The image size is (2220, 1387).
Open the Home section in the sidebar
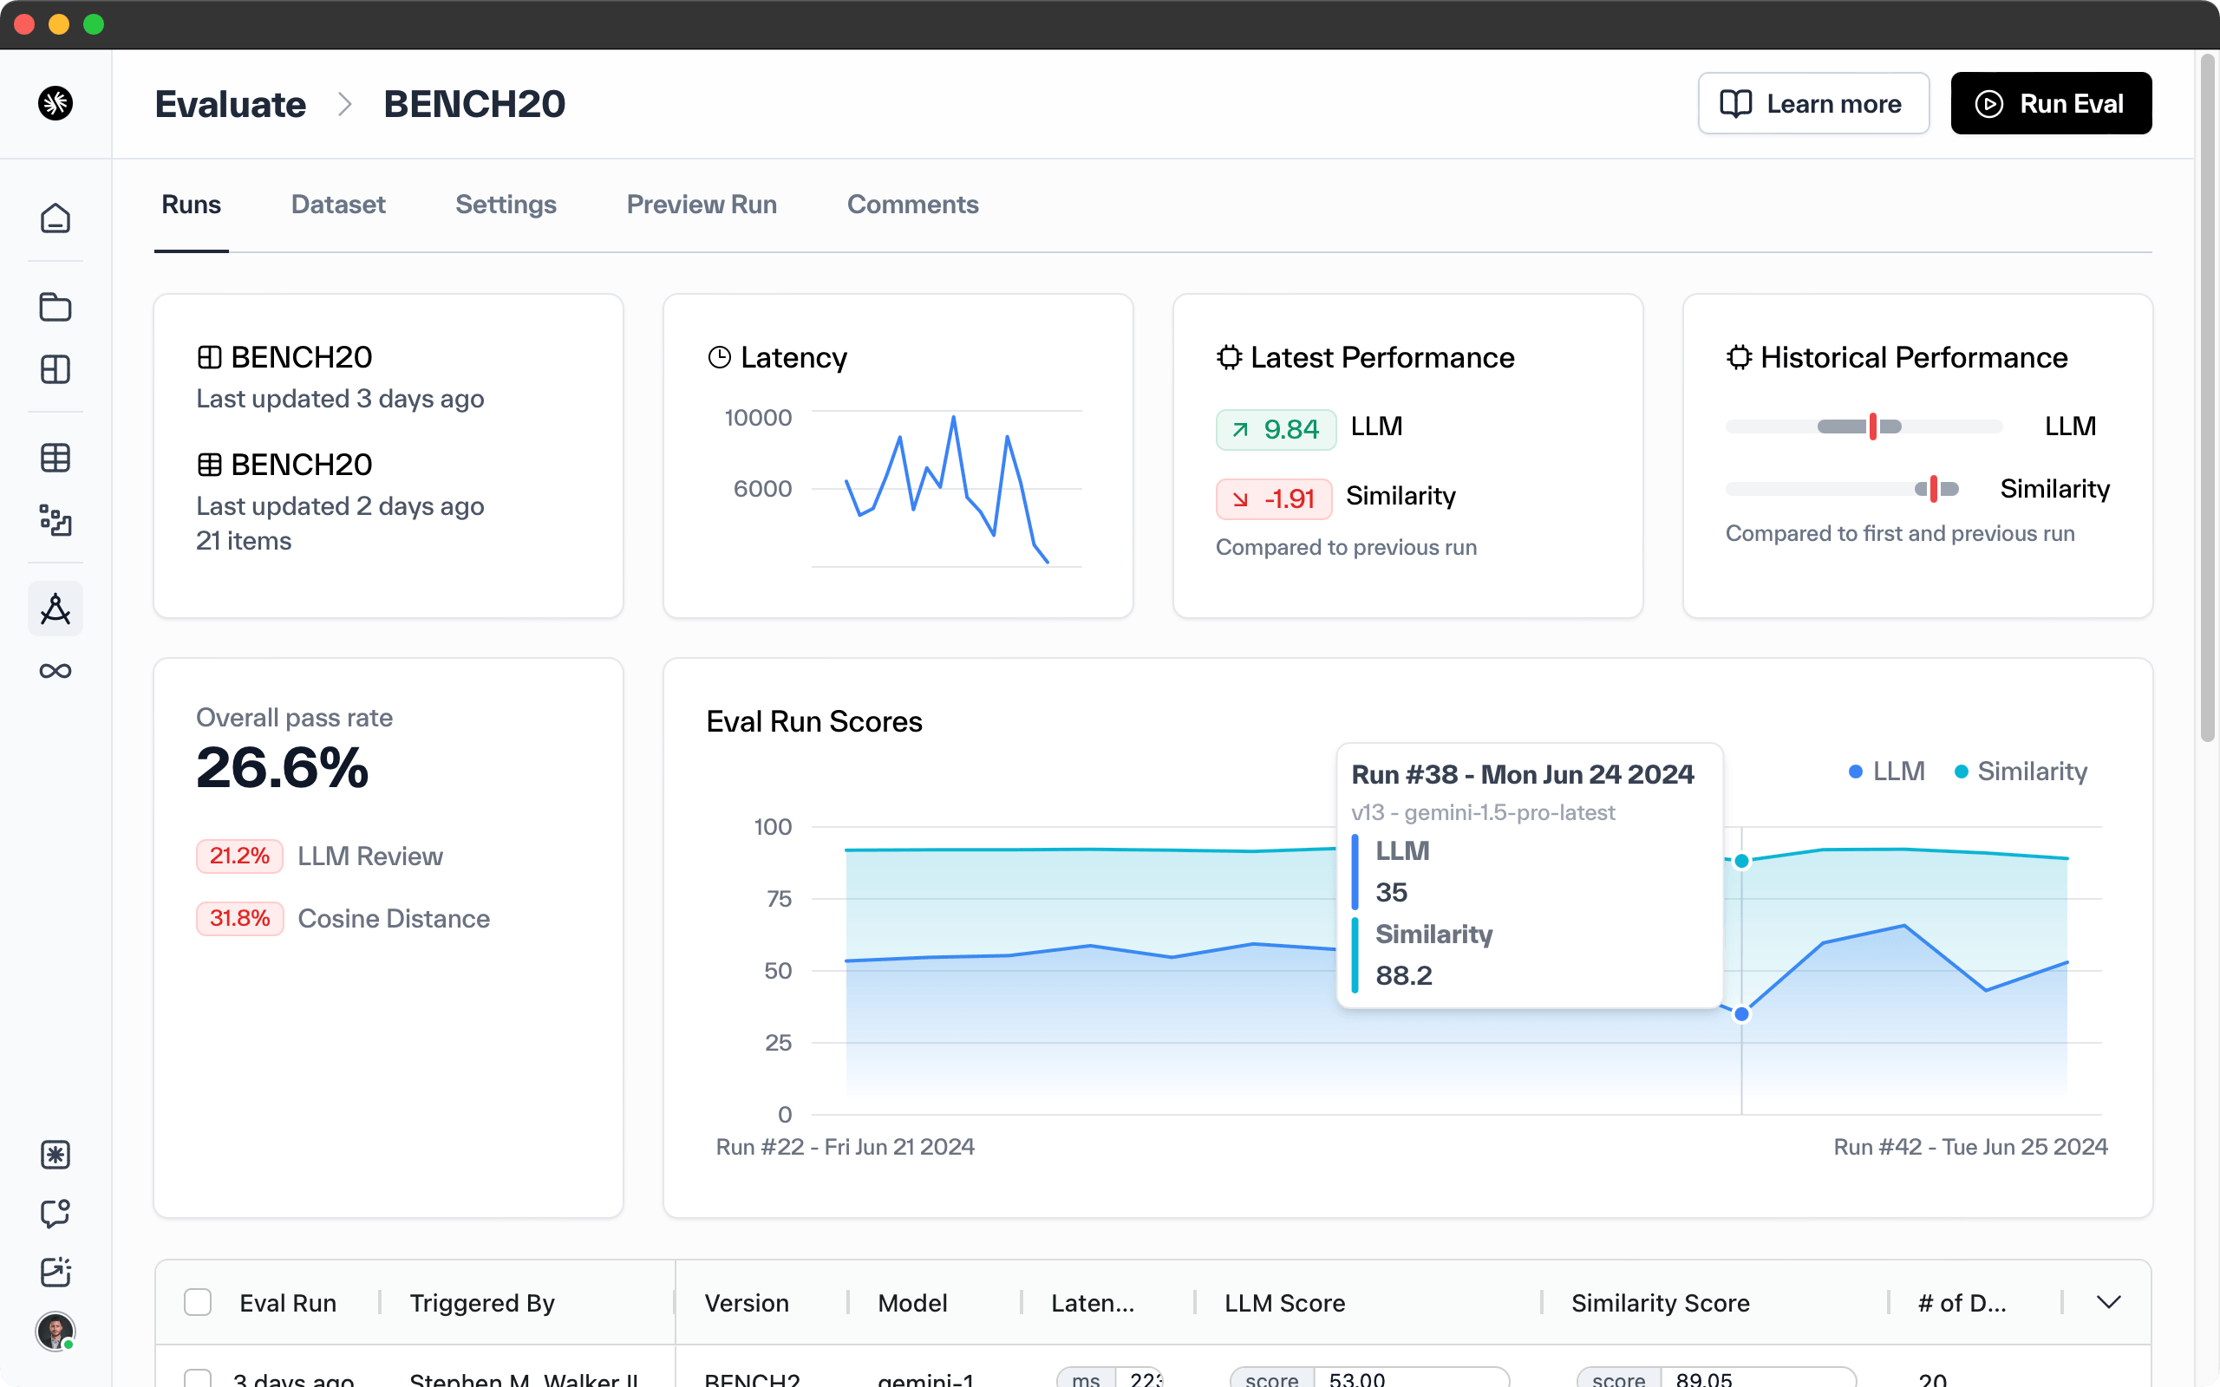tap(55, 218)
